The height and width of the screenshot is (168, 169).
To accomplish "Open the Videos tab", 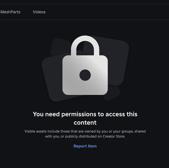I will click(x=39, y=12).
